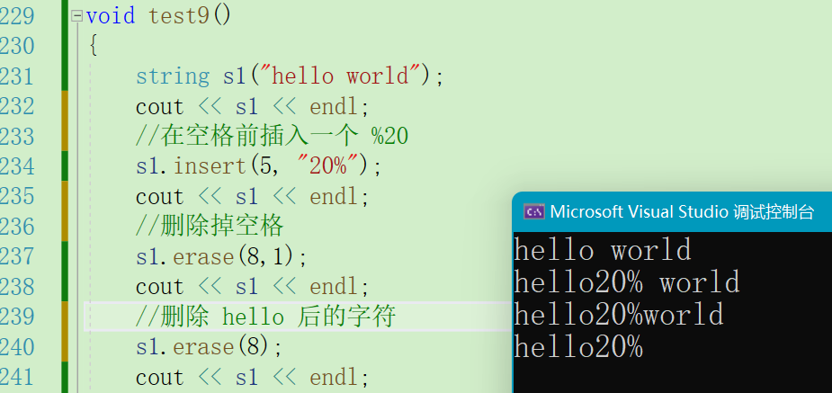Click line number 230

(17, 46)
